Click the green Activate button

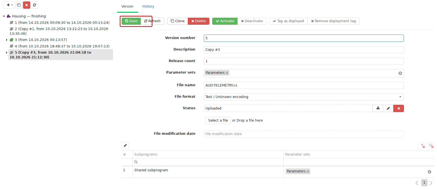pos(225,21)
